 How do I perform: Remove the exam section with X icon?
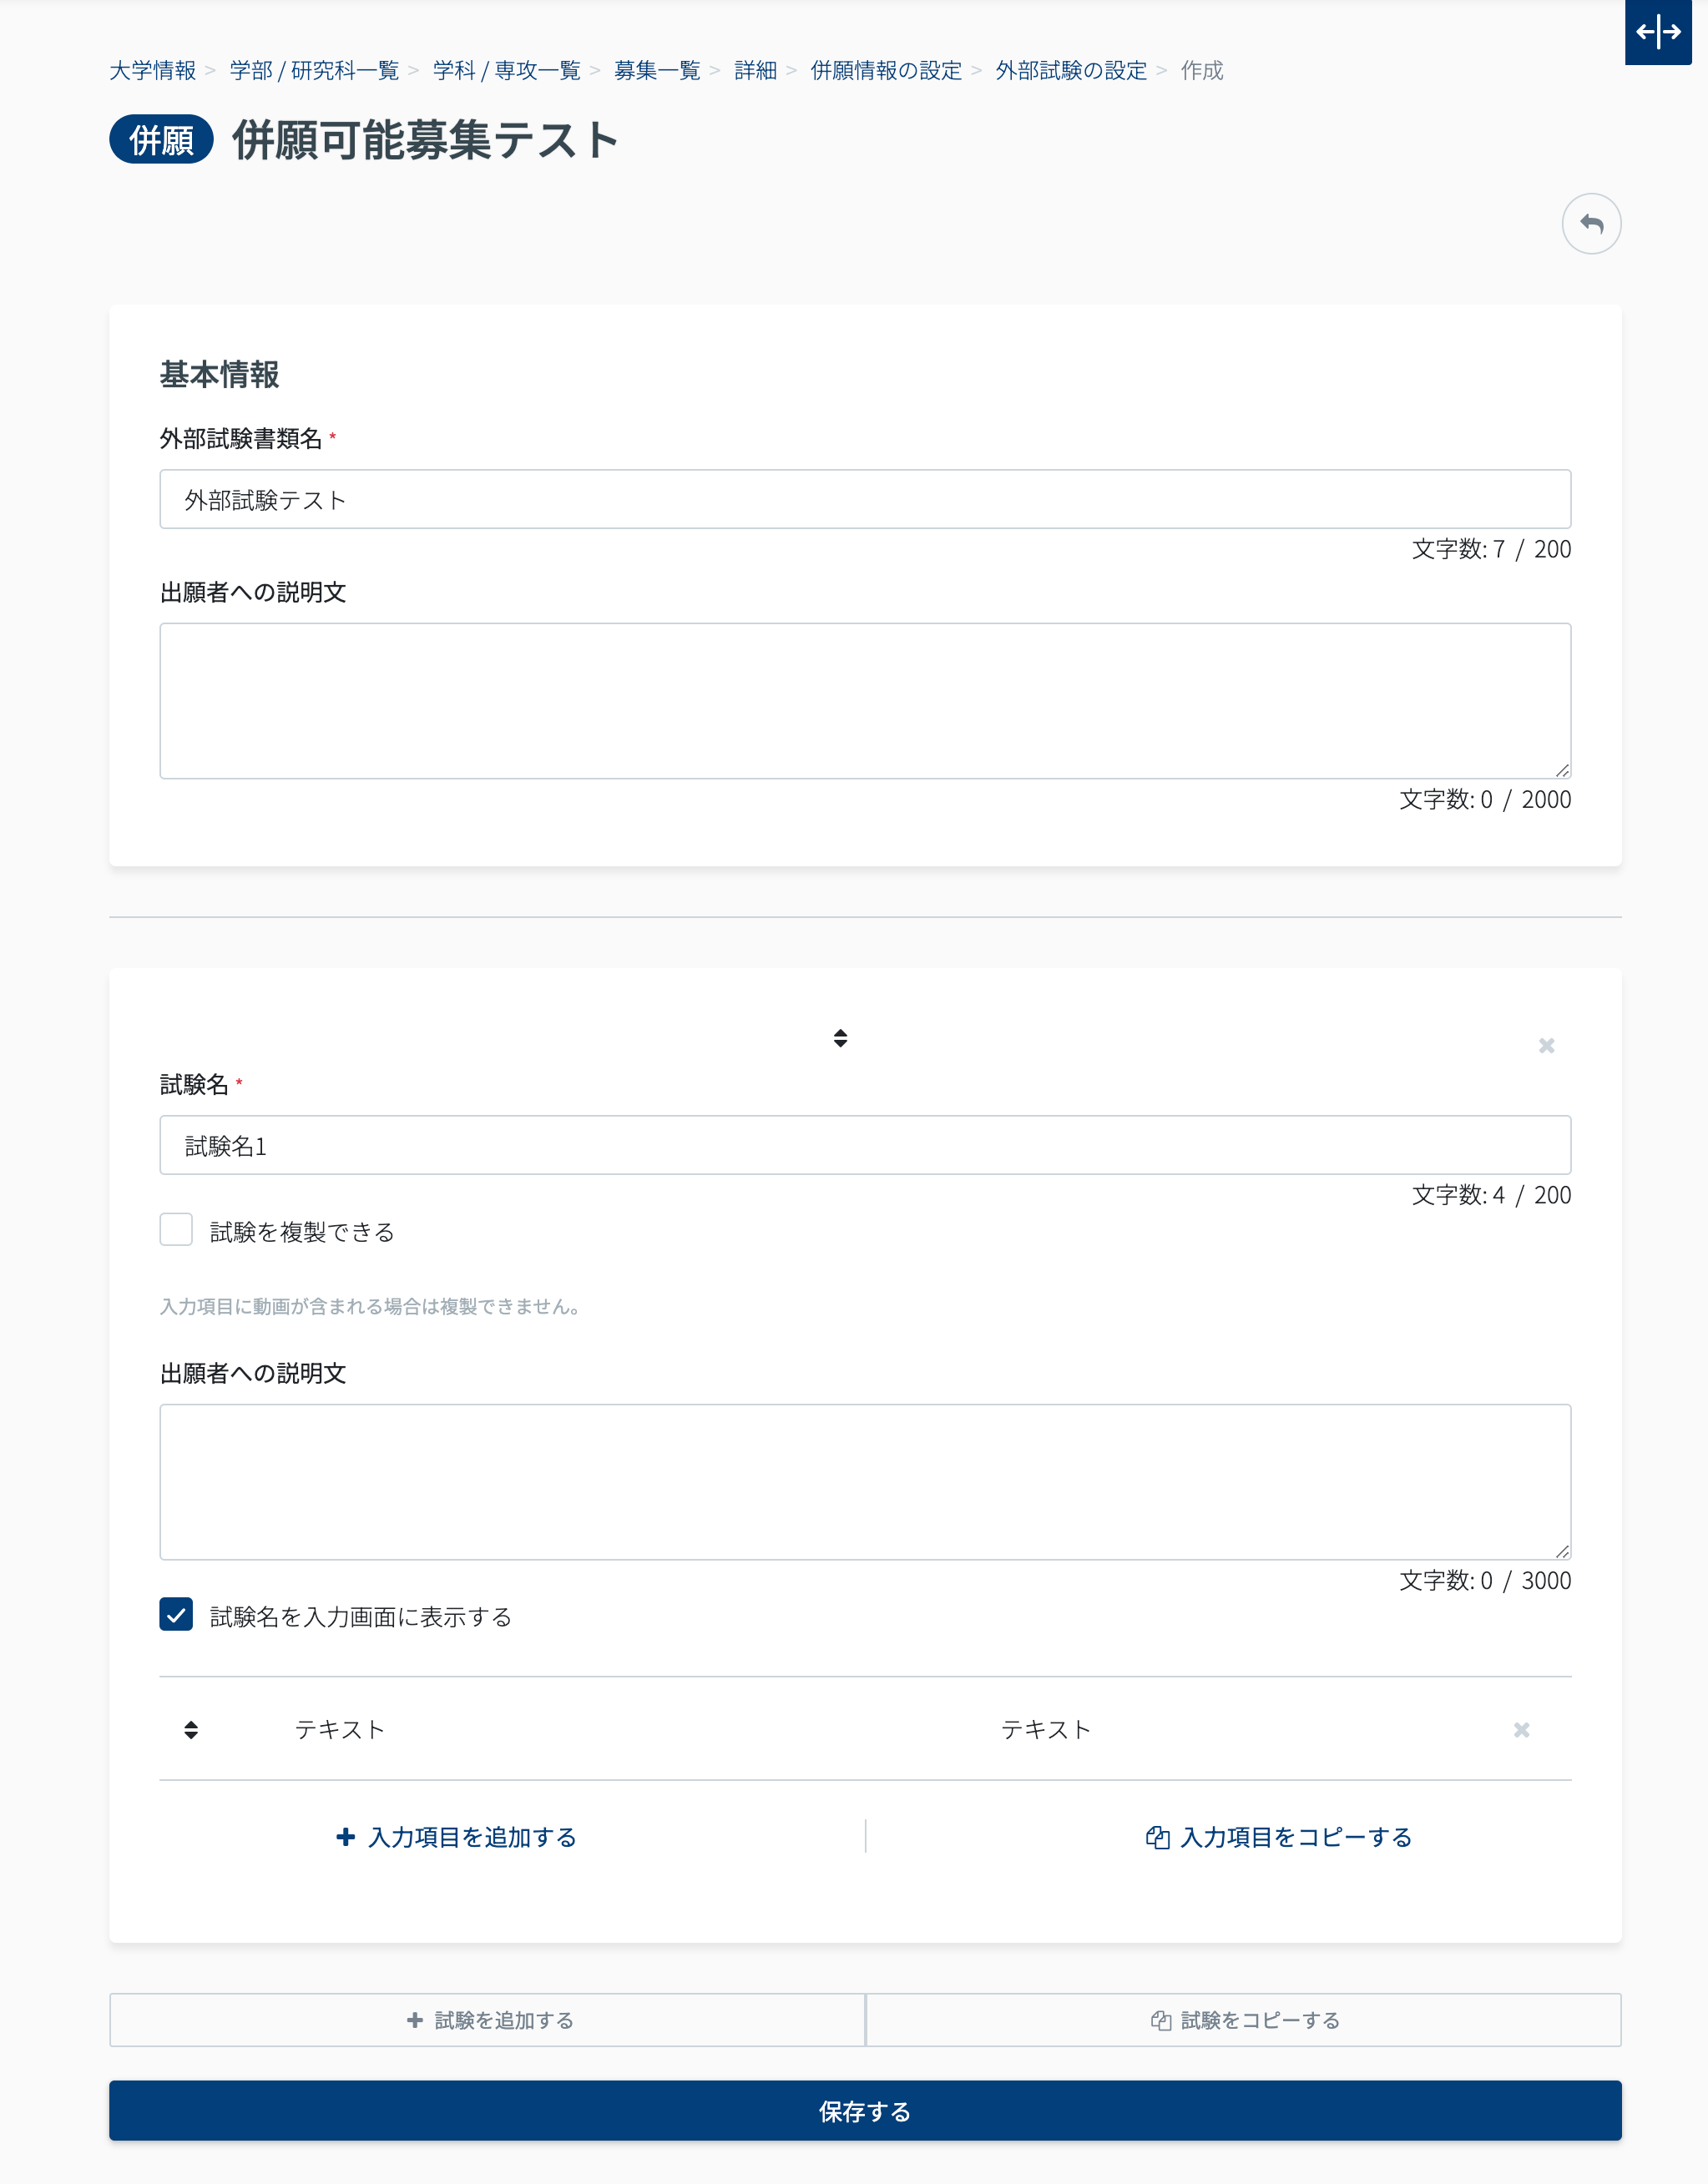1545,1045
